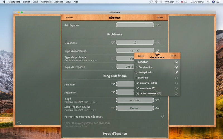223x139 pixels.
Task: Click 'Rang Numérique' section heading
Action: tap(115, 76)
